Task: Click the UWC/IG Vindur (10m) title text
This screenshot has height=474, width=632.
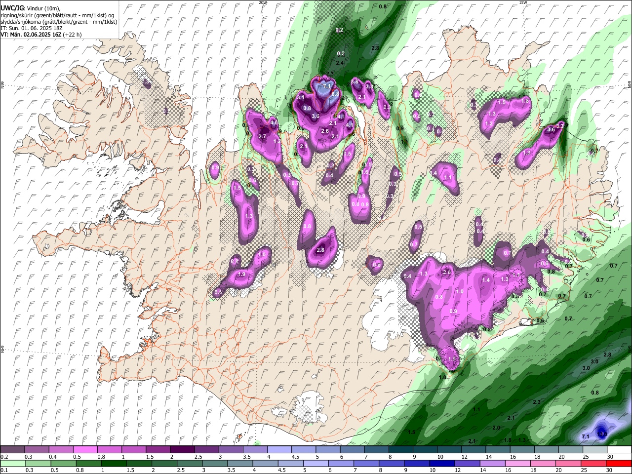Action: (x=31, y=8)
